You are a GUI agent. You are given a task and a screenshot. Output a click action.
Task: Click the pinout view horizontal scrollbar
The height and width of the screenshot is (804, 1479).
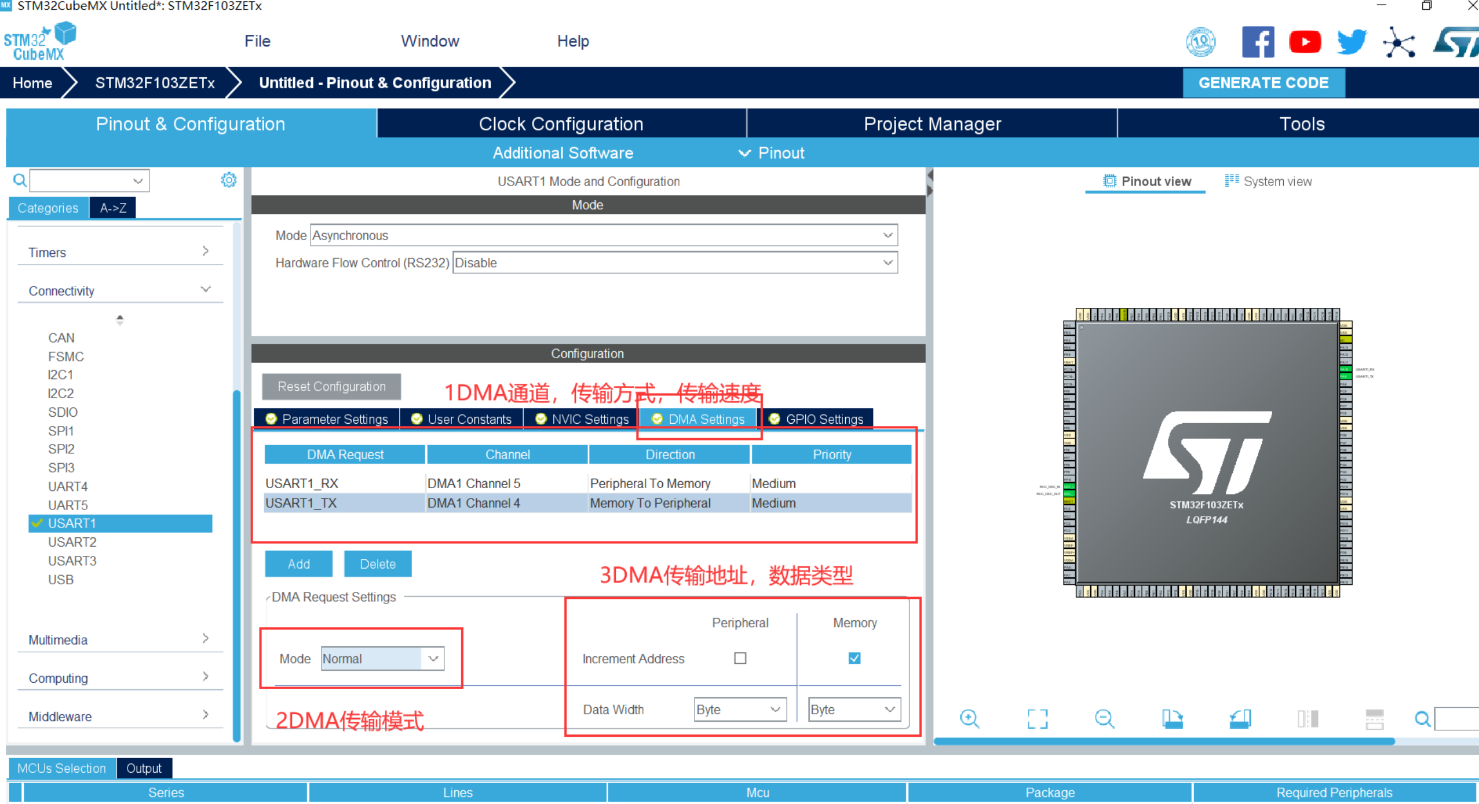click(x=1164, y=741)
